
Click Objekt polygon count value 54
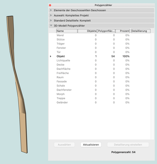113,56
